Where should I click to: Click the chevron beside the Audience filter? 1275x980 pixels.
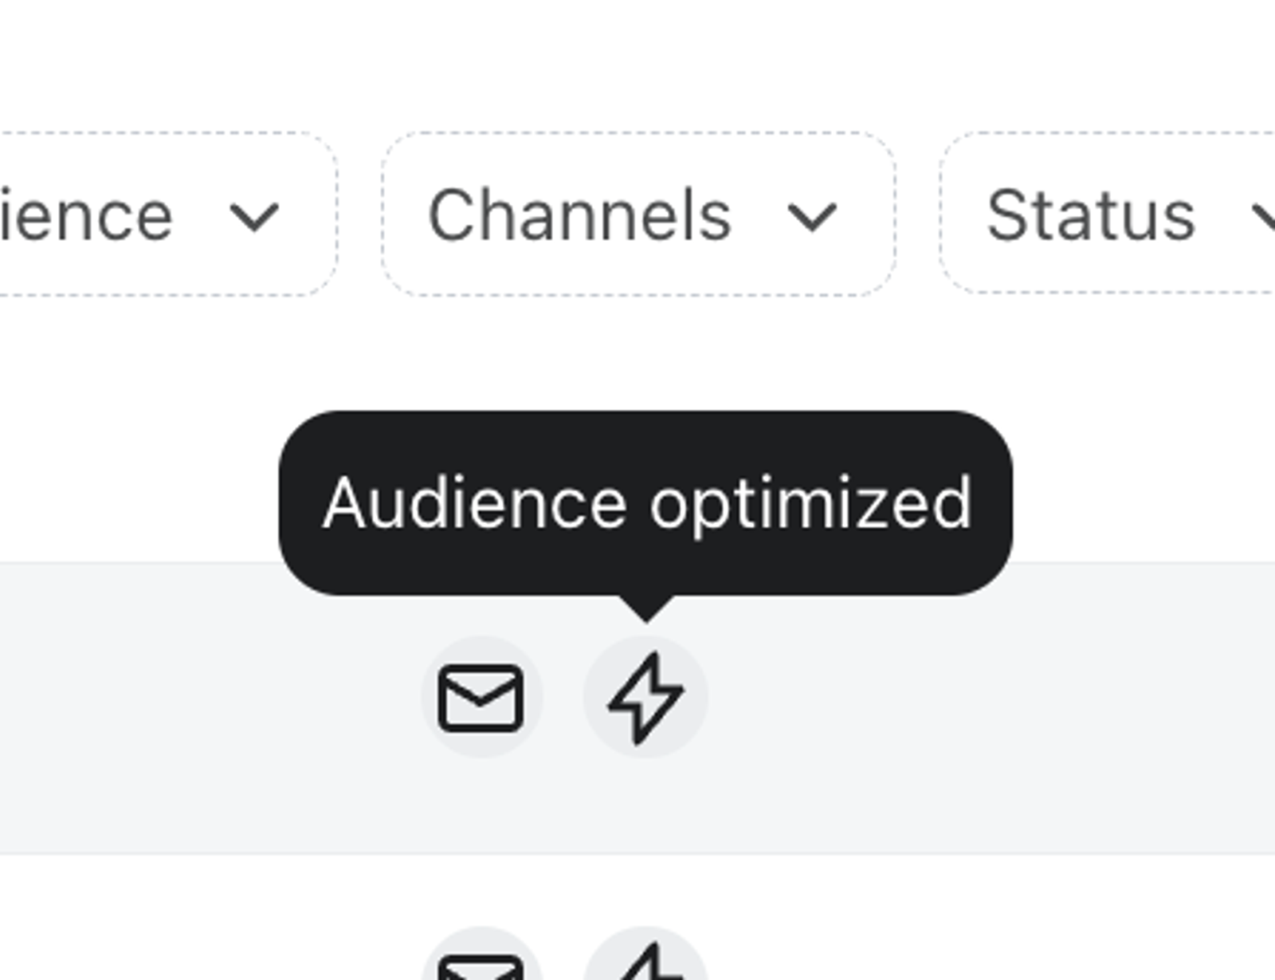point(253,217)
